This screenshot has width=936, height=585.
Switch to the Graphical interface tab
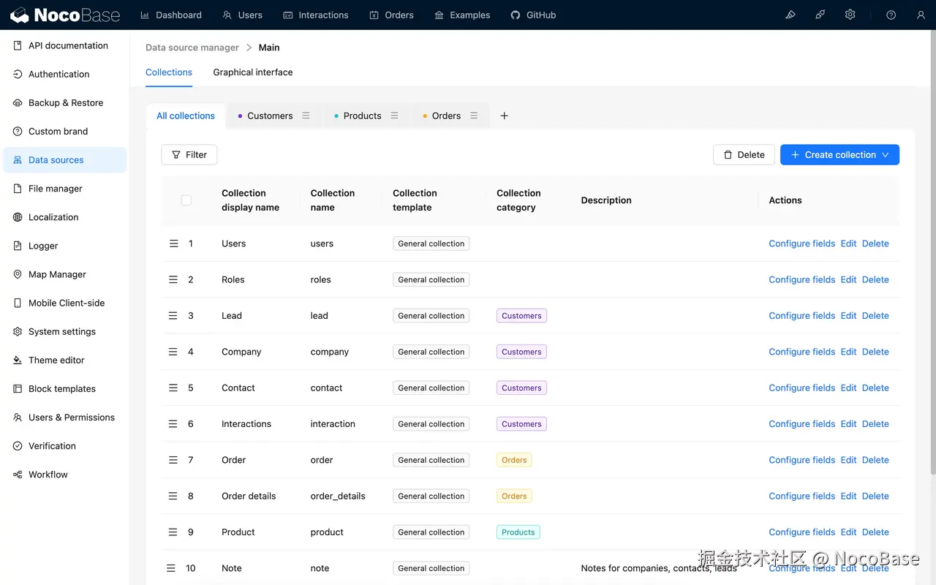tap(252, 72)
